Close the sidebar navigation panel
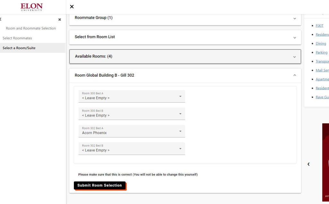 (x=59, y=20)
